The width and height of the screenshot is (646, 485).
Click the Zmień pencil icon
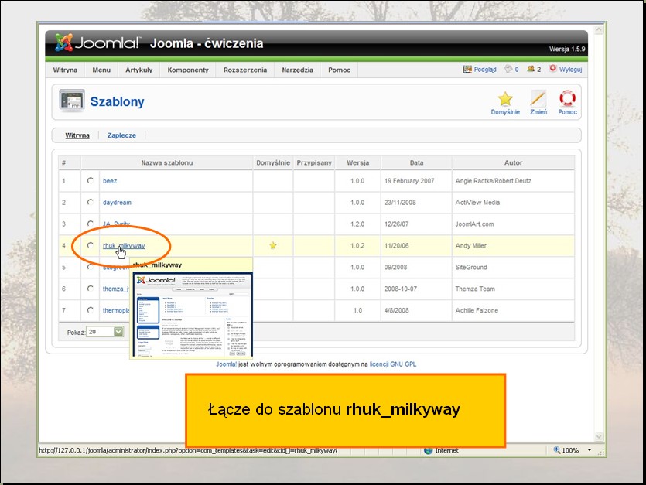tap(538, 99)
